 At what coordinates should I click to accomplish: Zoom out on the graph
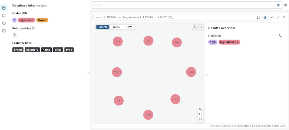(200, 114)
